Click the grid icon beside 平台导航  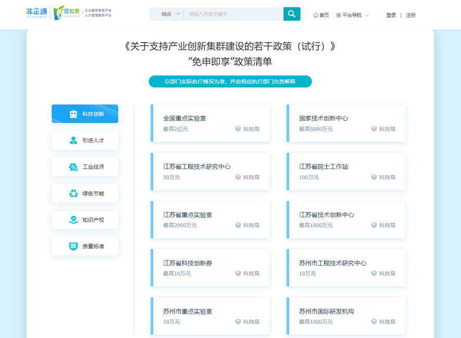[x=339, y=15]
